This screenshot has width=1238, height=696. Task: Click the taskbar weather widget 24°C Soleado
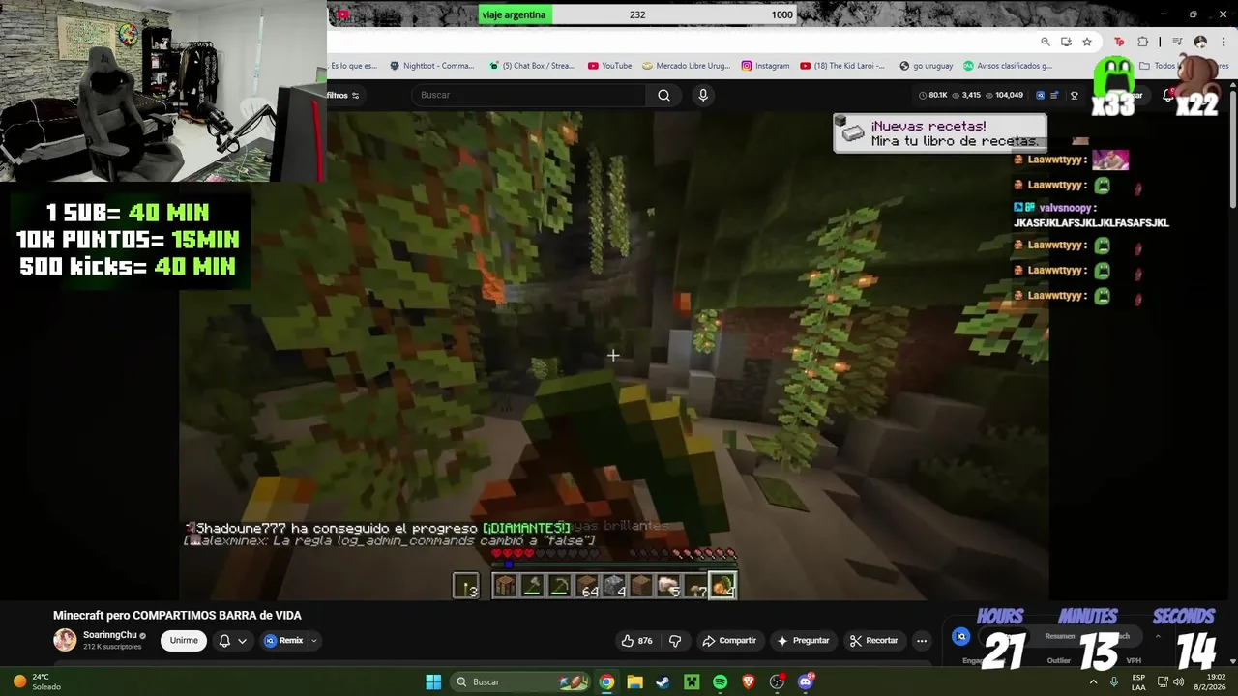pyautogui.click(x=37, y=681)
